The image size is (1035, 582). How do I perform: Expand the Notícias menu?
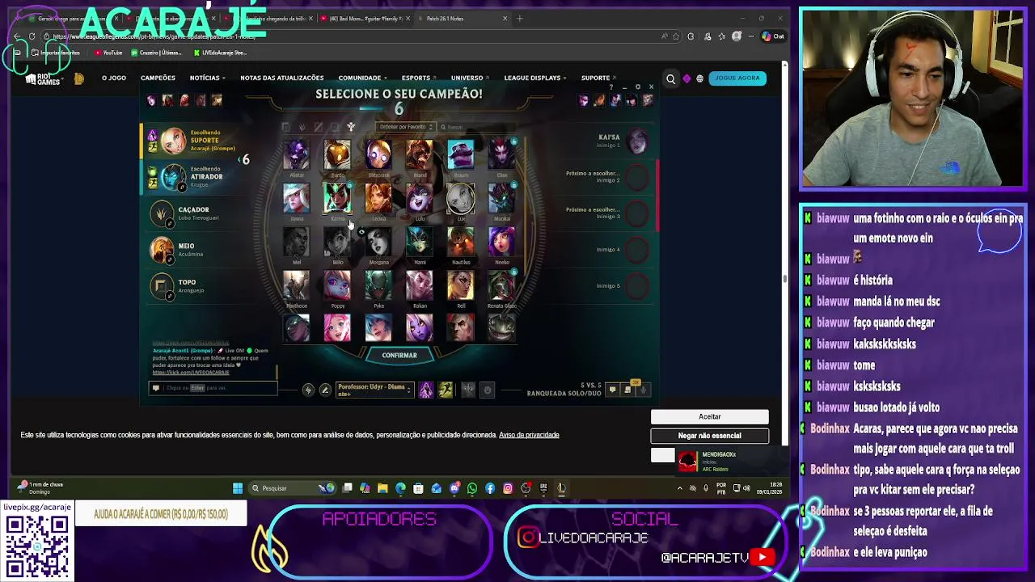208,78
